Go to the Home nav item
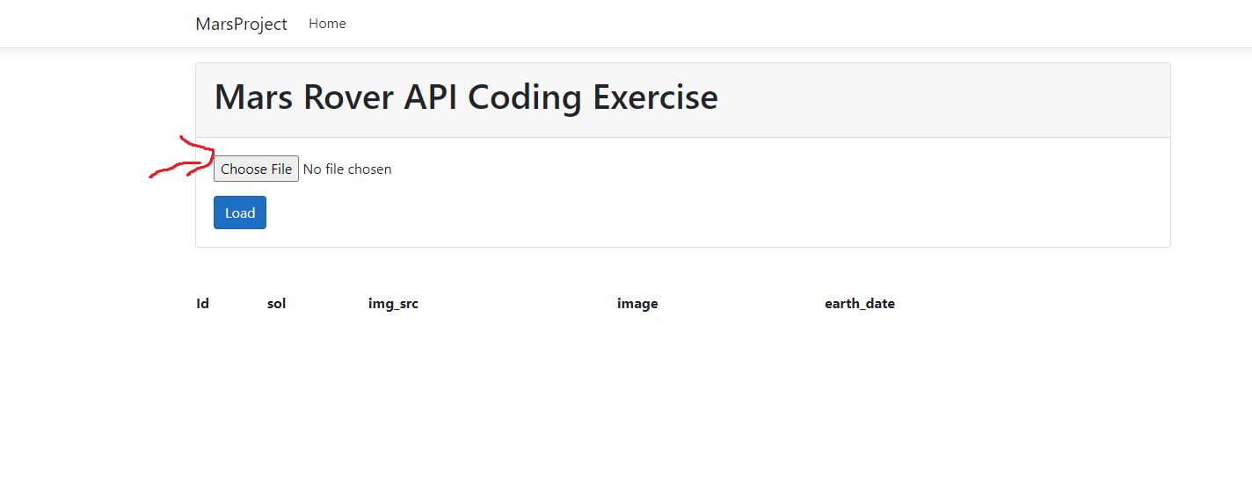This screenshot has width=1252, height=504. point(327,24)
